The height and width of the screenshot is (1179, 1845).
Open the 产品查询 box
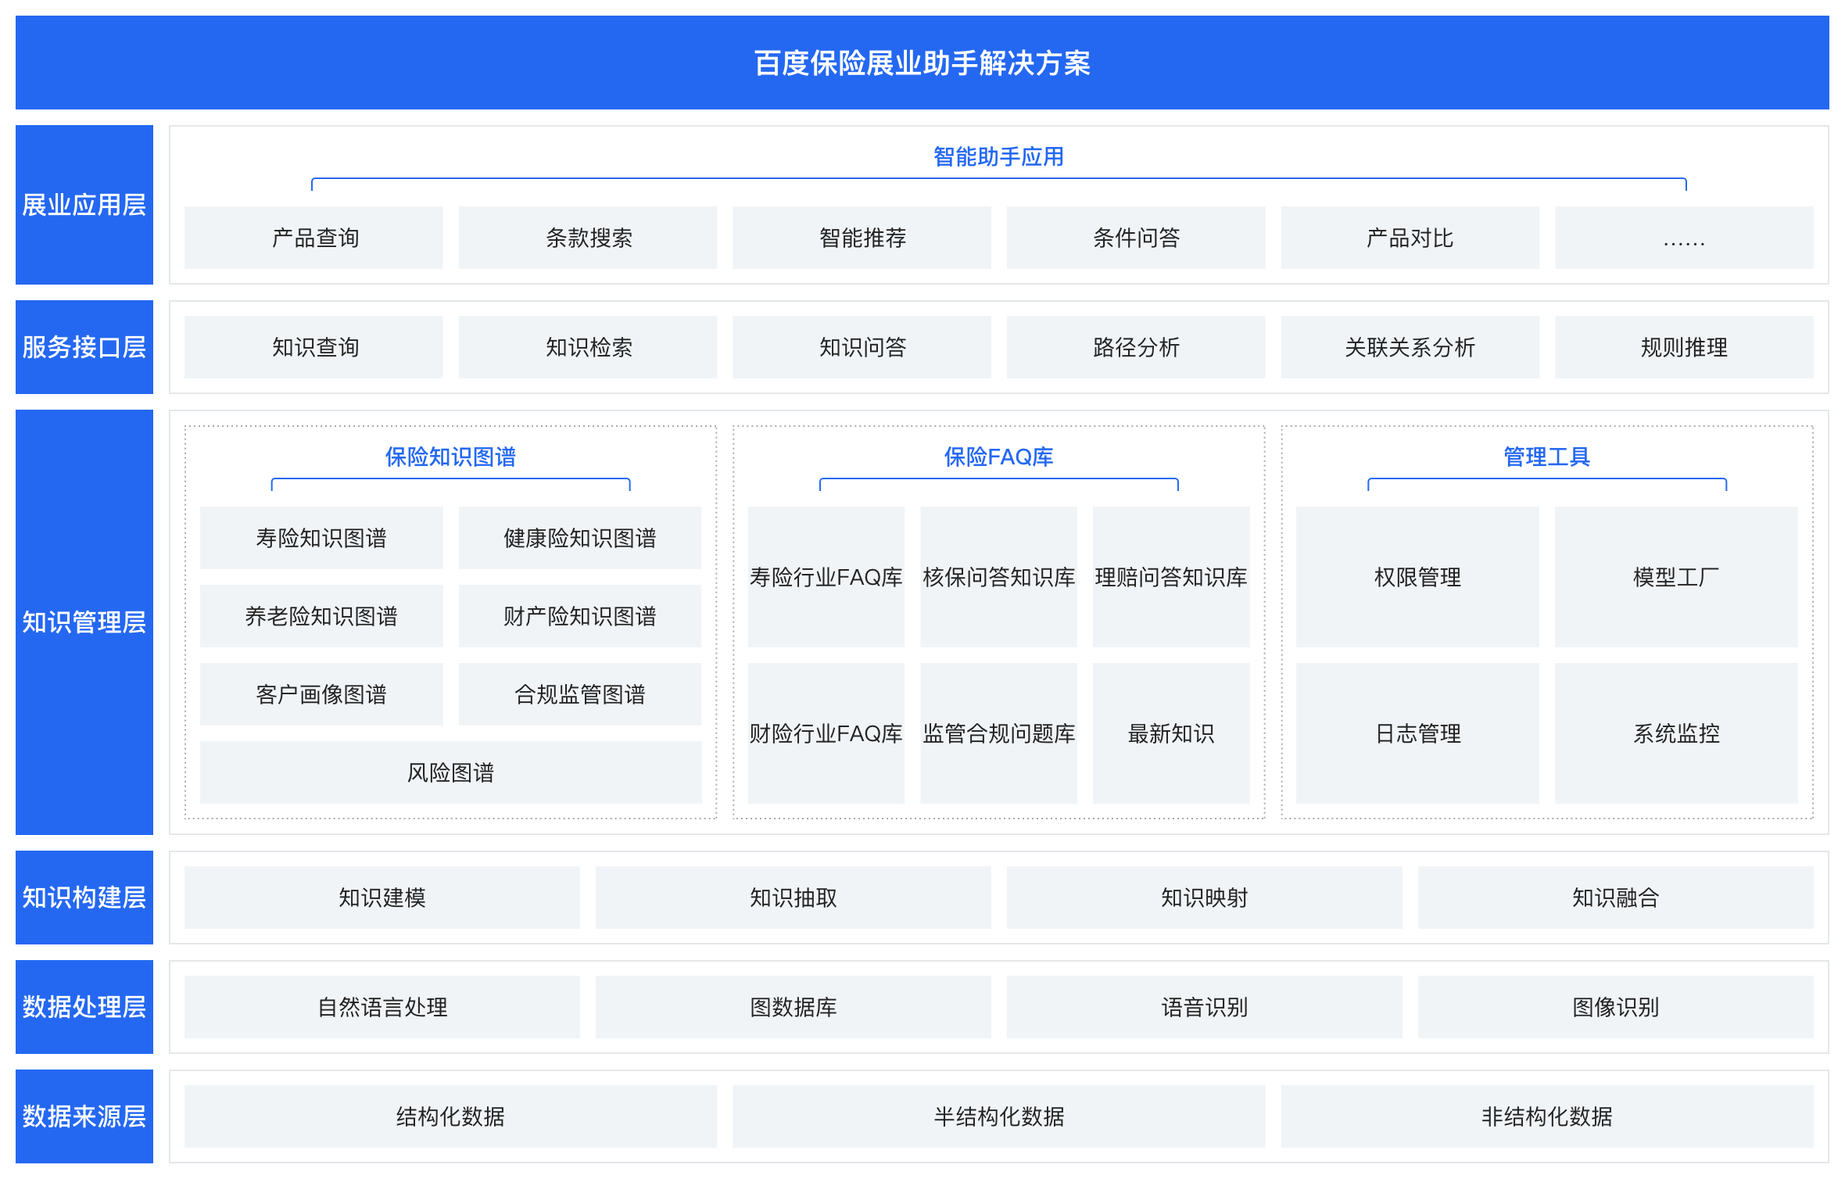point(313,238)
